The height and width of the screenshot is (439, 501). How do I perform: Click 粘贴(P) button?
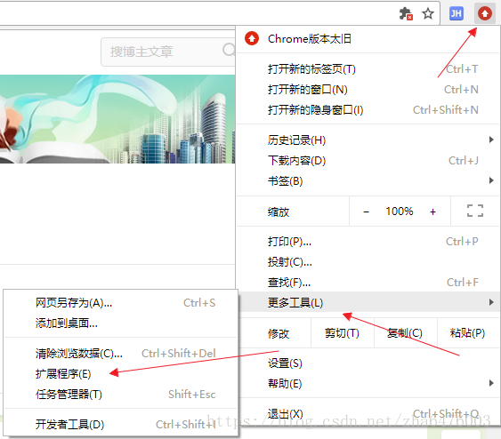[x=467, y=333]
